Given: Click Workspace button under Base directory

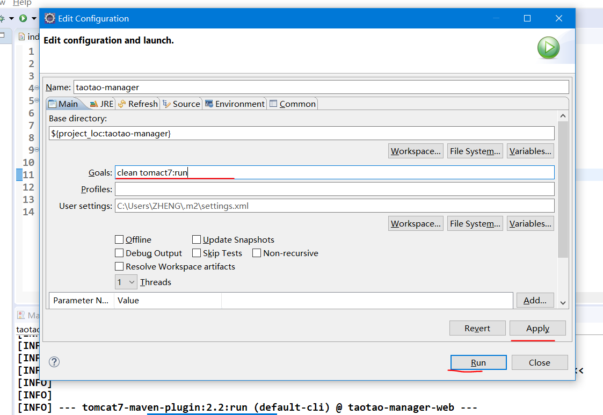Looking at the screenshot, I should [416, 151].
